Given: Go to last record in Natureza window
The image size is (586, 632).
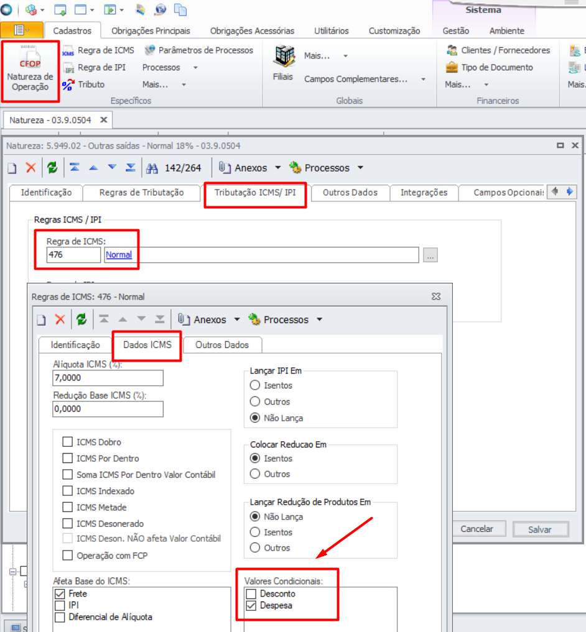Looking at the screenshot, I should tap(131, 167).
